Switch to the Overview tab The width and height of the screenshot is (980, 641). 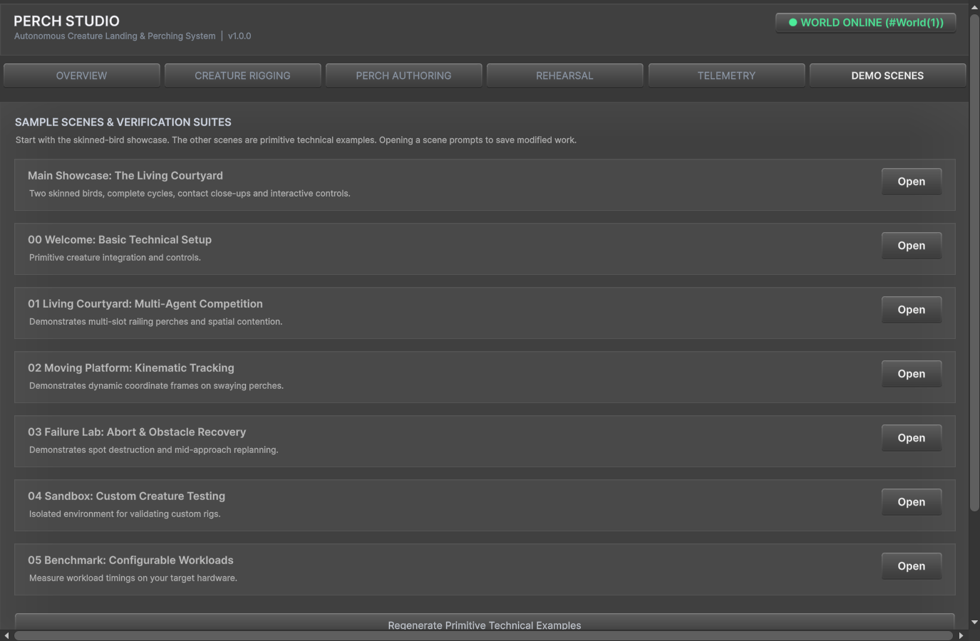pyautogui.click(x=82, y=75)
